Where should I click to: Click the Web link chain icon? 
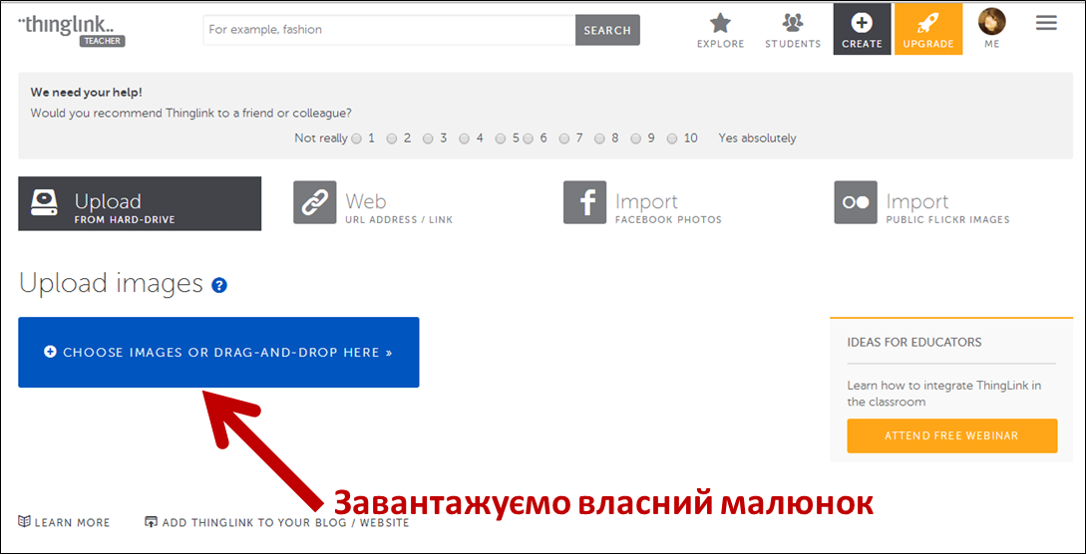(x=315, y=202)
